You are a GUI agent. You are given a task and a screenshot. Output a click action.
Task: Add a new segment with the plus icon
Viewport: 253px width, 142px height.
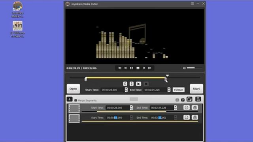(70, 99)
